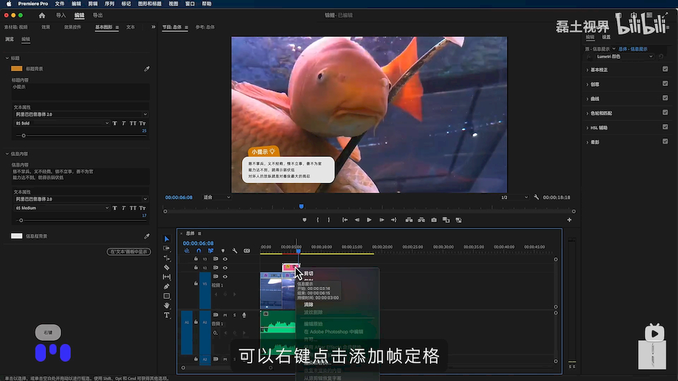Toggle lock on V3 track
The image size is (678, 381).
pos(196,259)
